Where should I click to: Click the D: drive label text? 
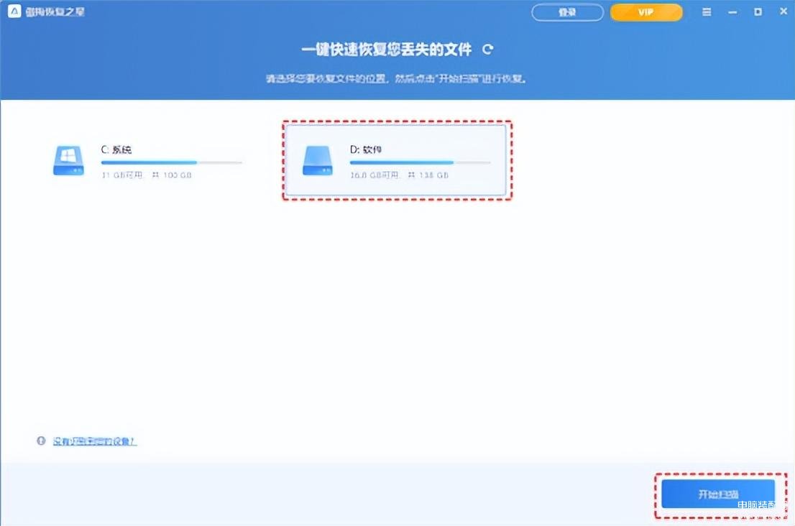[x=366, y=149]
